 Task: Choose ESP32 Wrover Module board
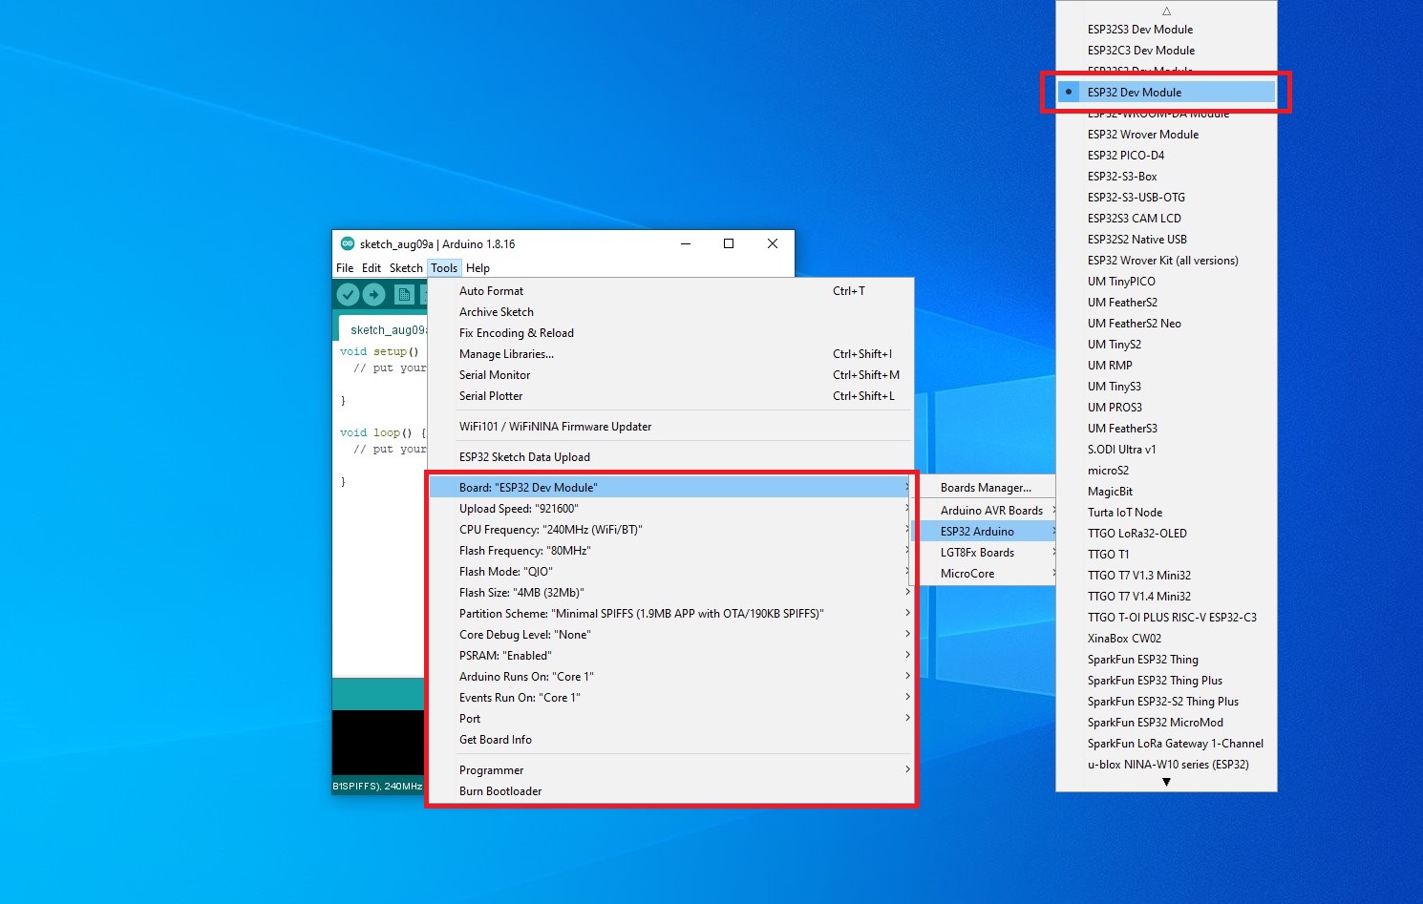(x=1143, y=135)
